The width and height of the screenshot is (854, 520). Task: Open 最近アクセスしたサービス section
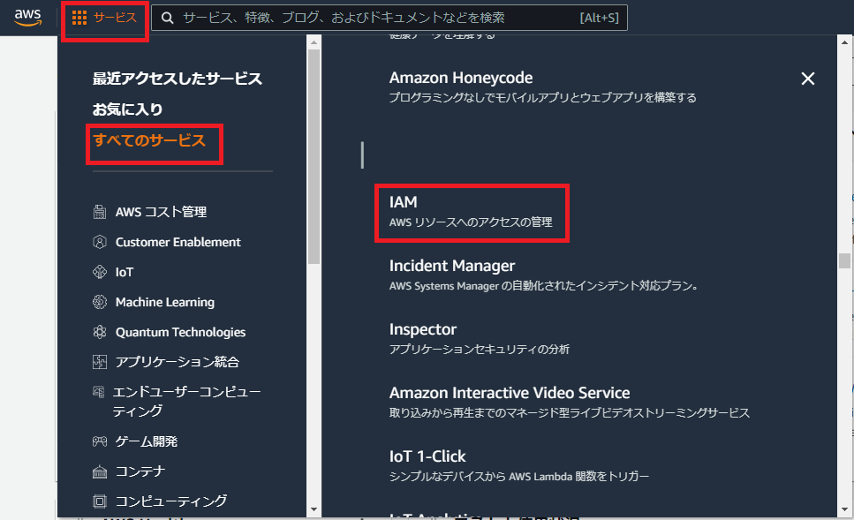coord(178,79)
